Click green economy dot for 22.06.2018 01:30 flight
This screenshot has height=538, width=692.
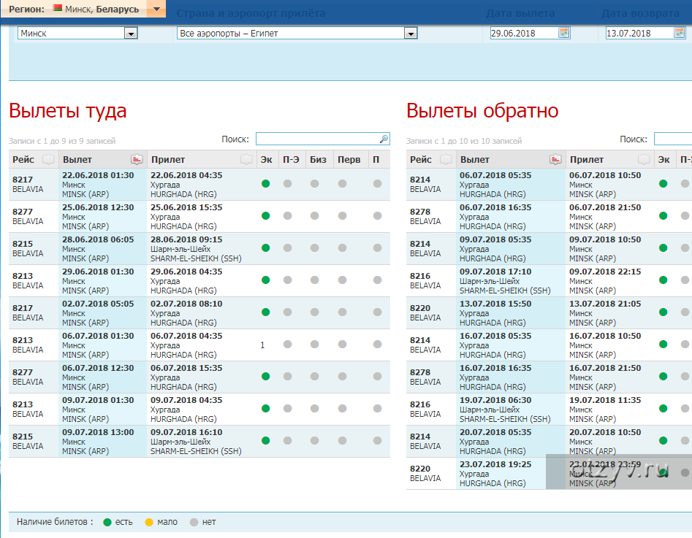tap(266, 183)
